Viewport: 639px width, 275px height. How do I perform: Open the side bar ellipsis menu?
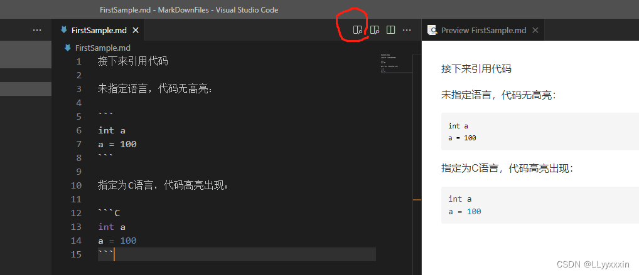36,29
